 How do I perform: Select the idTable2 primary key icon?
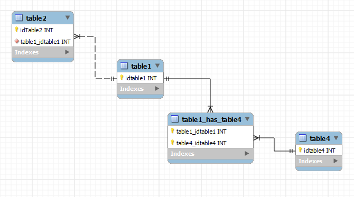(x=16, y=30)
